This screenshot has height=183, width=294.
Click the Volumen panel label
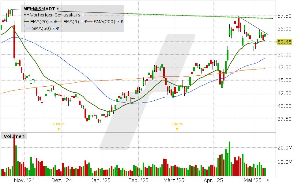click(x=14, y=136)
